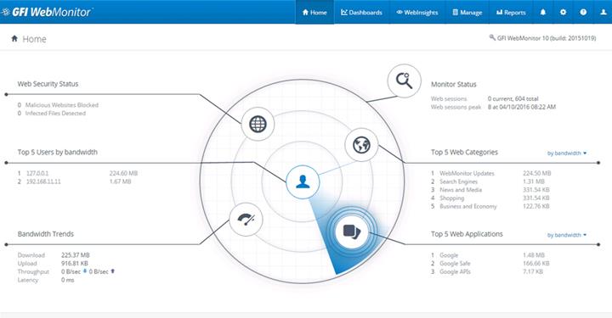This screenshot has width=612, height=318.
Task: Select user 127.0.0.1 in top users list
Action: [37, 173]
